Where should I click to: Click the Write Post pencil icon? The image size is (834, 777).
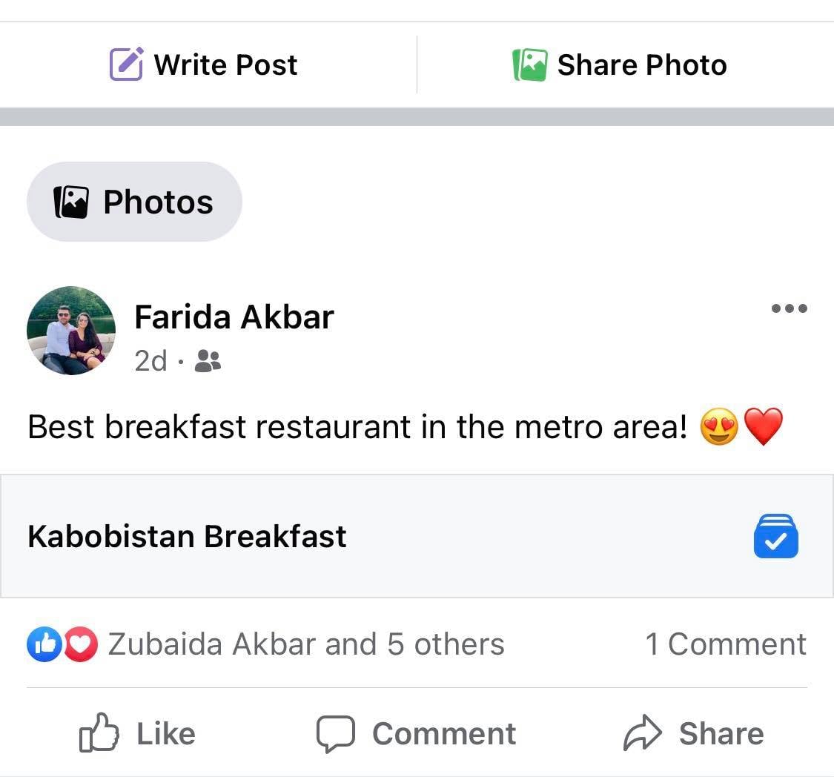pyautogui.click(x=128, y=64)
